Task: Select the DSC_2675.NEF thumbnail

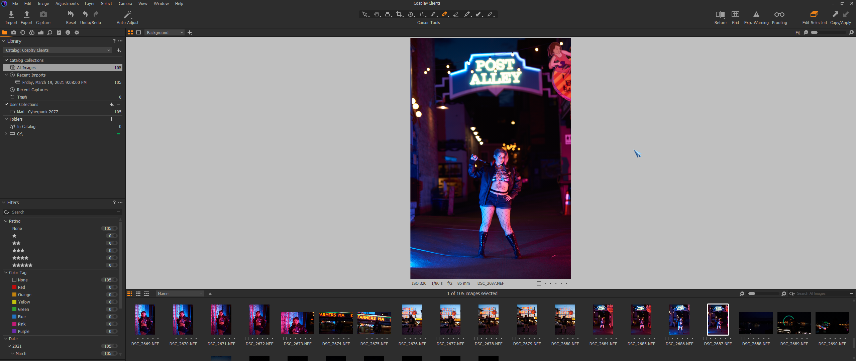Action: coord(374,323)
